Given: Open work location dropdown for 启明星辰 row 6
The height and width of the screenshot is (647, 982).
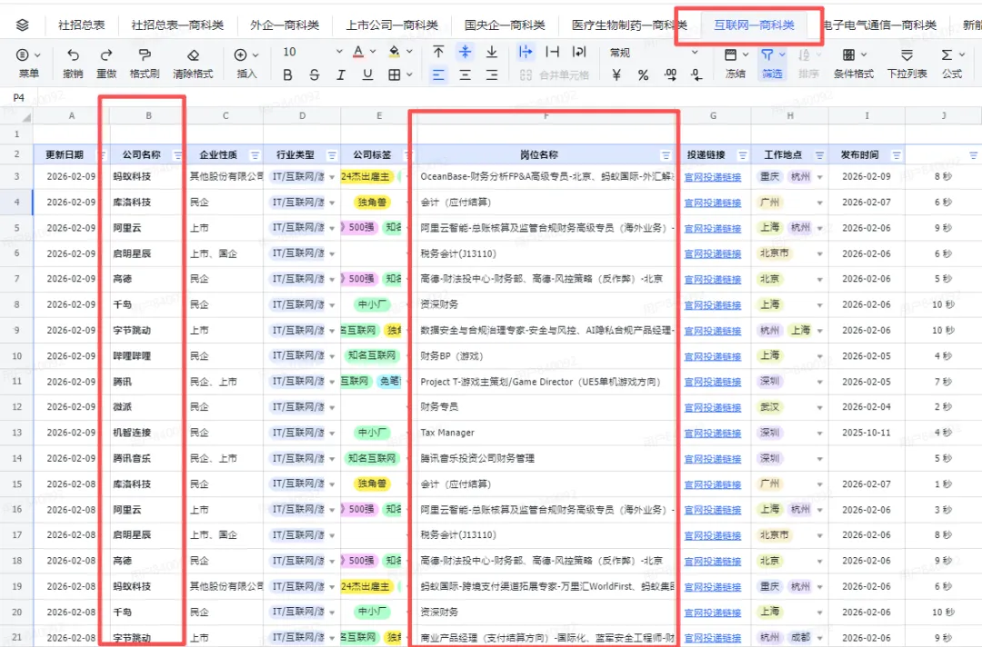Looking at the screenshot, I should (820, 254).
